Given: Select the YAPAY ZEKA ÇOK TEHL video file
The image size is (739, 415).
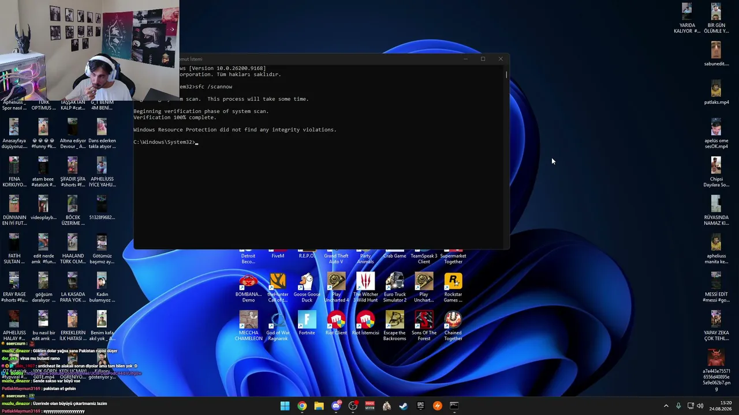Looking at the screenshot, I should pyautogui.click(x=716, y=327).
